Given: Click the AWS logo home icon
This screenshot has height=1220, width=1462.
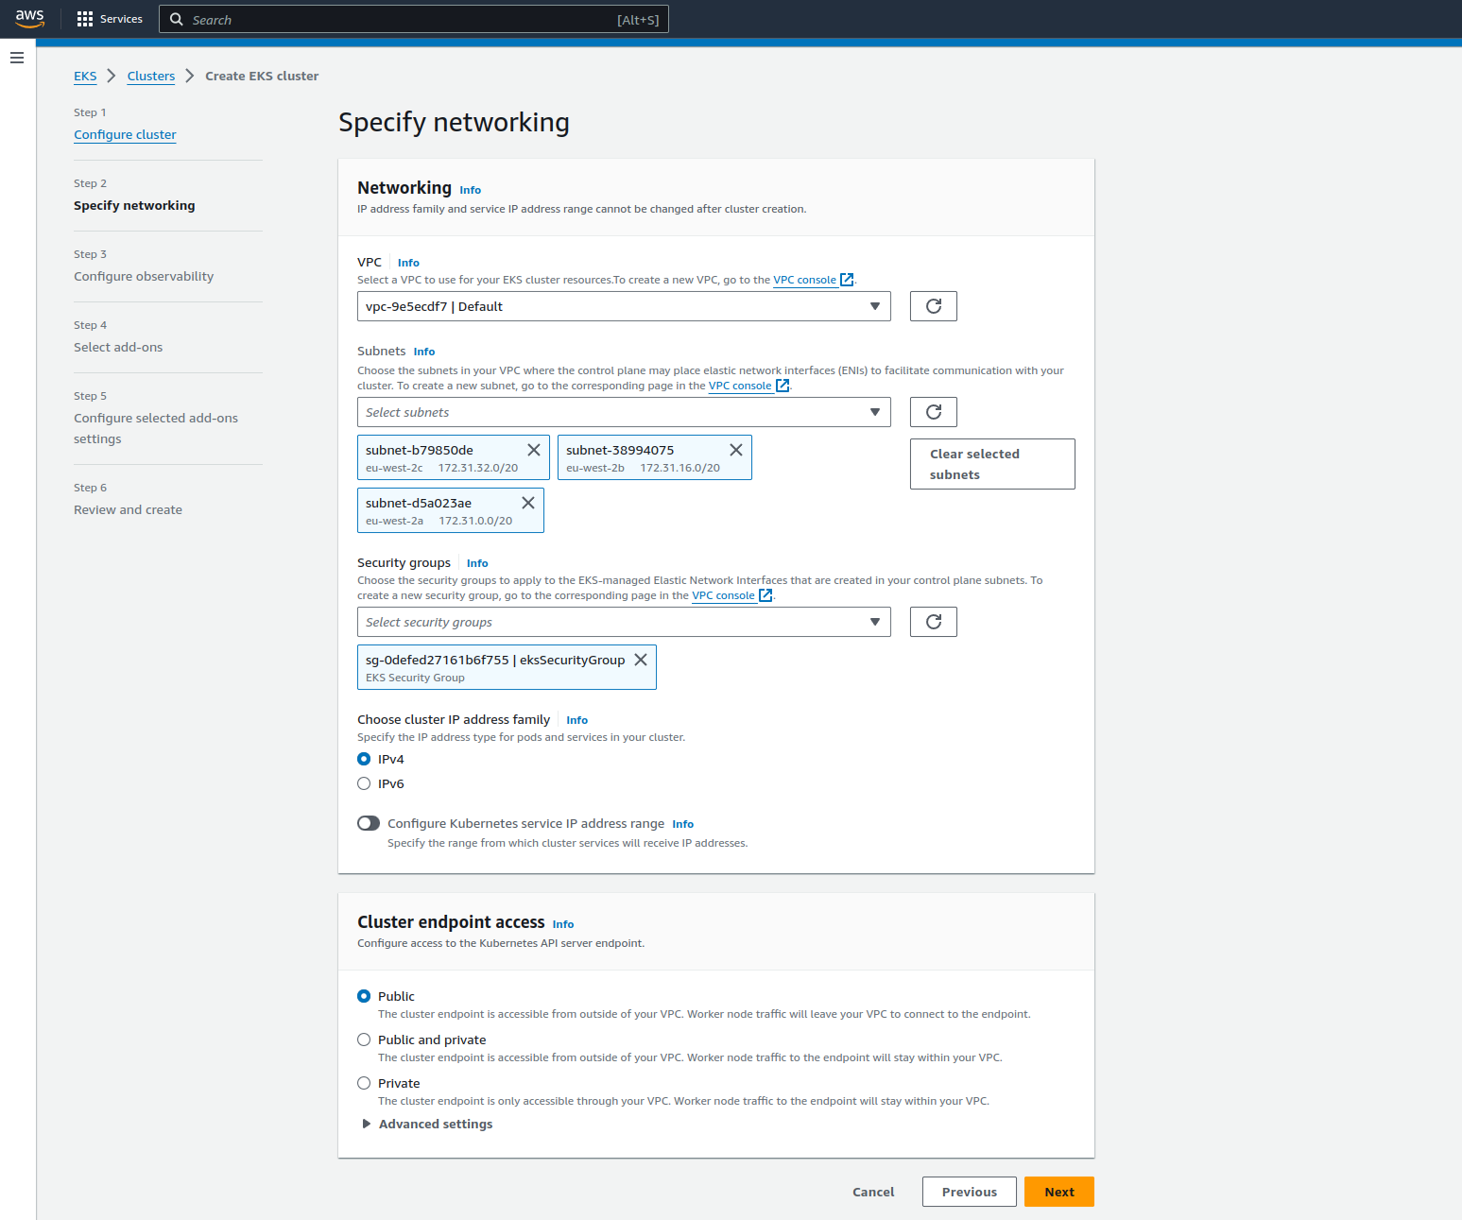Looking at the screenshot, I should point(30,19).
